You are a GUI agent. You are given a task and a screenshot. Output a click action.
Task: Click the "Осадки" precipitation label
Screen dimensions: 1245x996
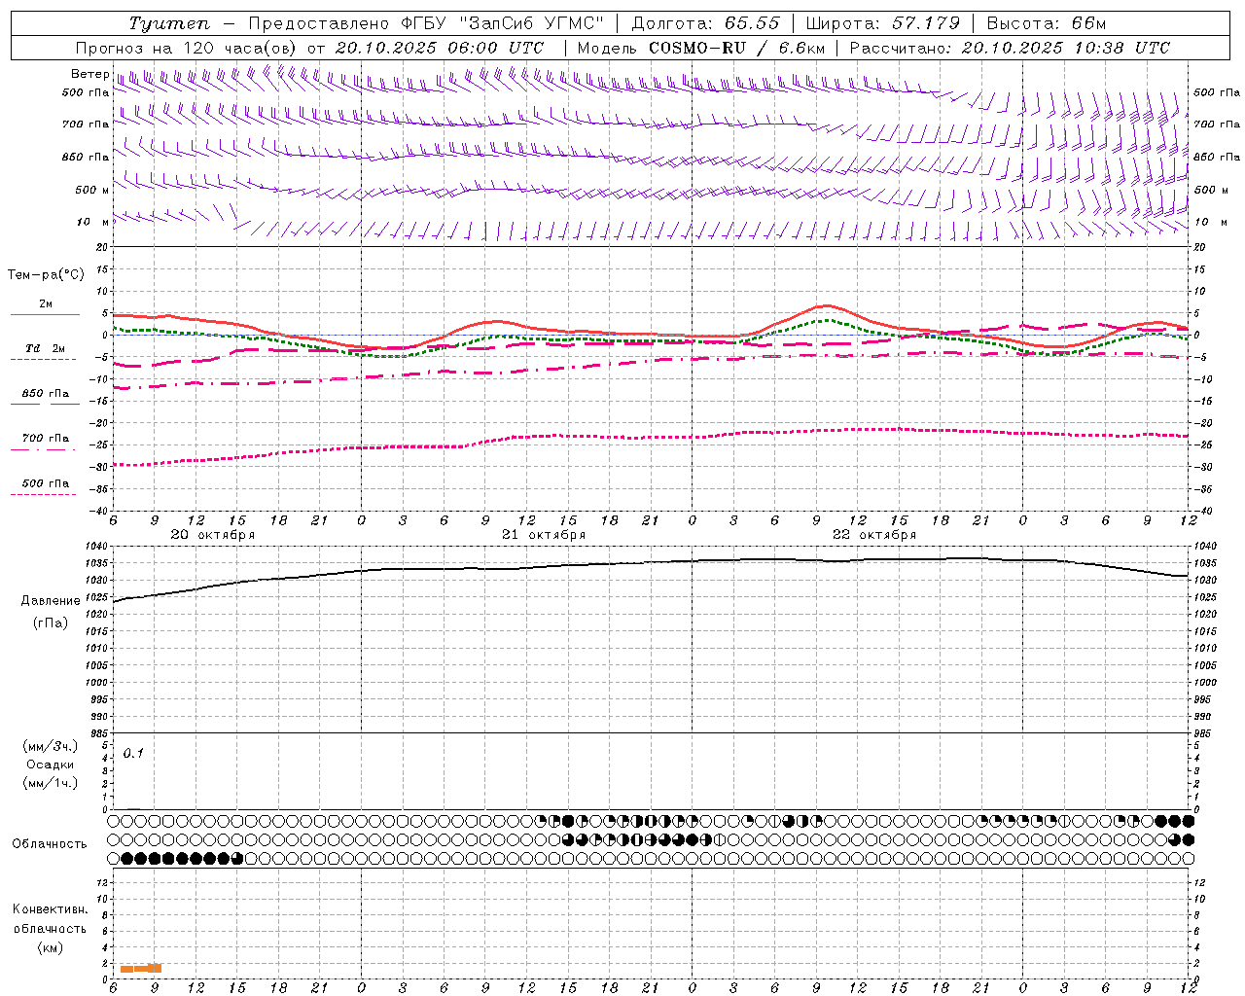[x=51, y=765]
